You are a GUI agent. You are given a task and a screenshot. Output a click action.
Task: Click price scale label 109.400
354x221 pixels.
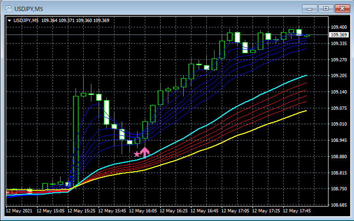[x=339, y=27]
